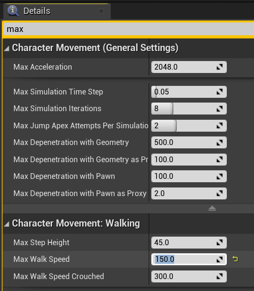This screenshot has height=291, width=254.
Task: Click Max Jump Apex Attempts slider field
Action: pos(189,125)
